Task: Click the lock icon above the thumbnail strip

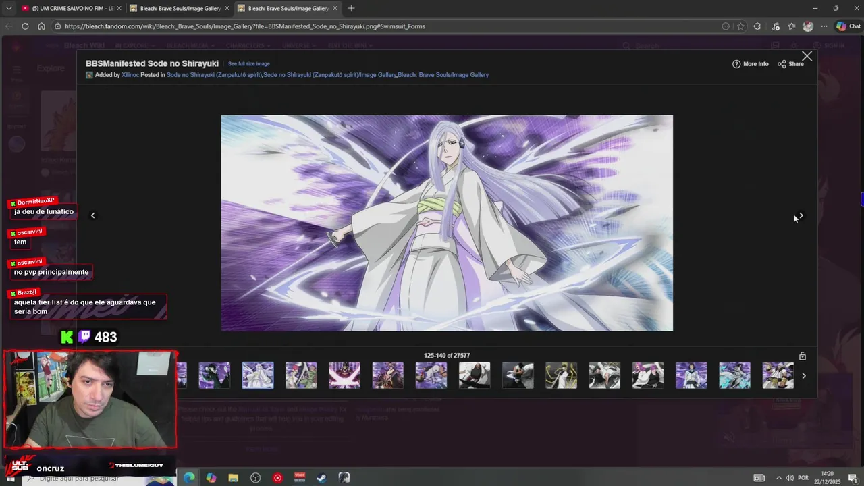Action: click(803, 356)
